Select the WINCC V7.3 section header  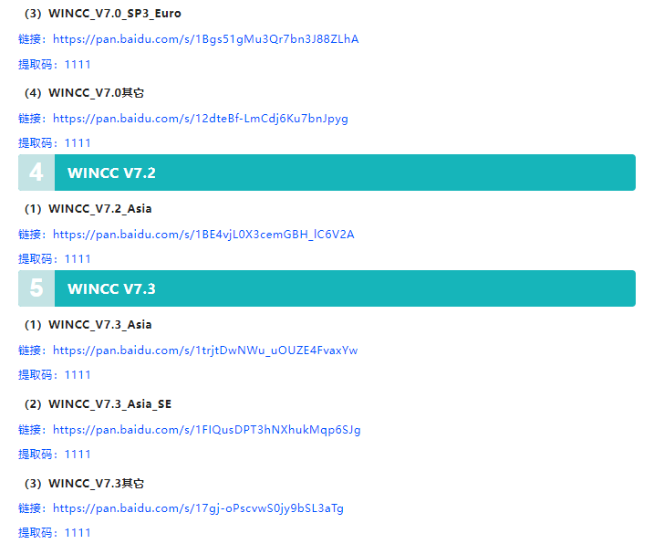pos(111,288)
